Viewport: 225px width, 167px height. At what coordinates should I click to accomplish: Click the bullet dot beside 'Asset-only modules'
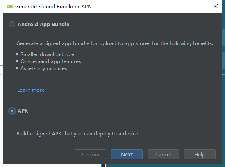(17, 68)
